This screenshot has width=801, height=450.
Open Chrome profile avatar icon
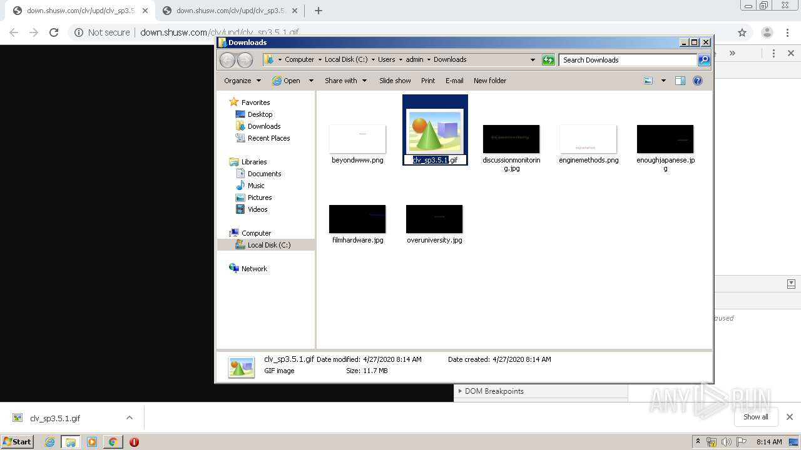767,32
